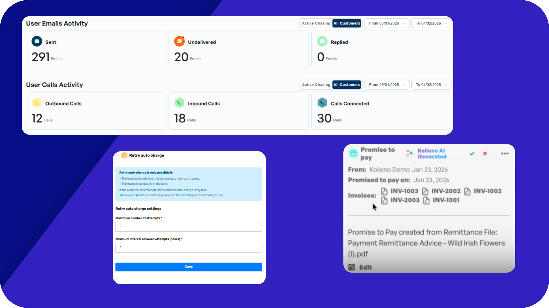Click the blue Save button
This screenshot has height=308, width=549.
[188, 267]
